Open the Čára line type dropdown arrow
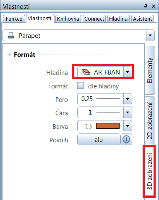This screenshot has width=159, height=200. pos(128,112)
